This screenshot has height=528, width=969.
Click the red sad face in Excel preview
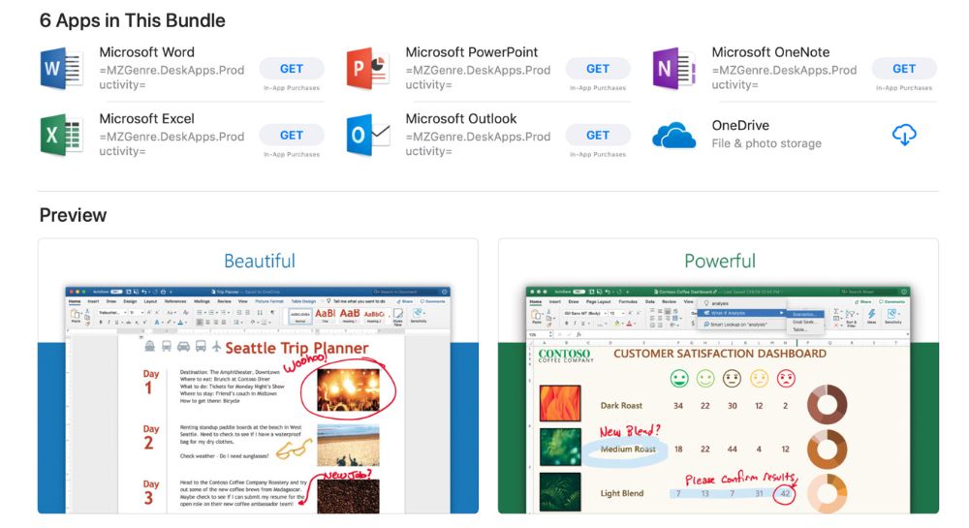coord(786,379)
